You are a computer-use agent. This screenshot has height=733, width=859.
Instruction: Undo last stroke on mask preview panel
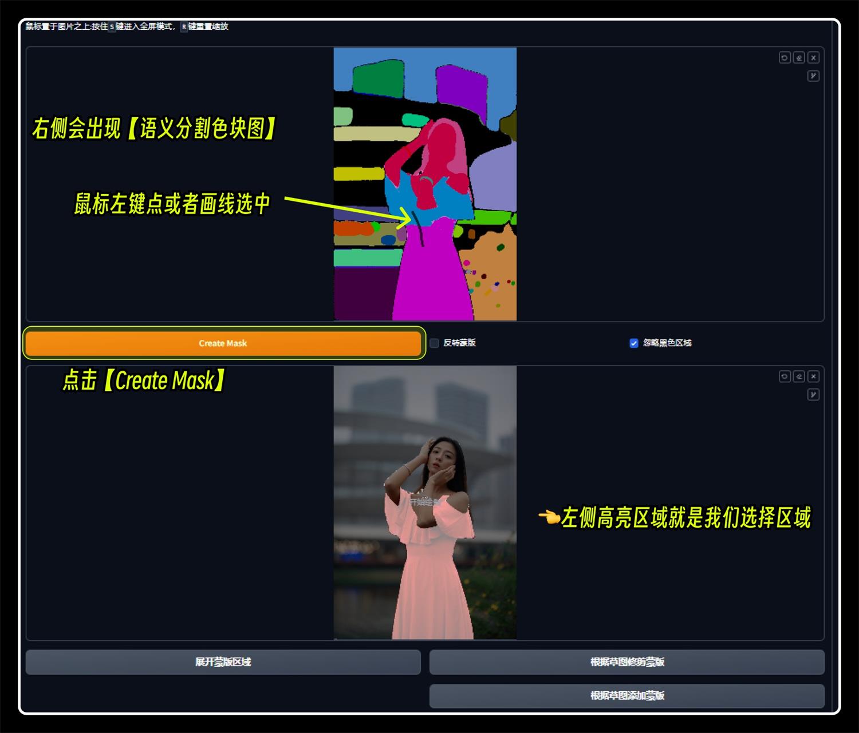point(785,376)
